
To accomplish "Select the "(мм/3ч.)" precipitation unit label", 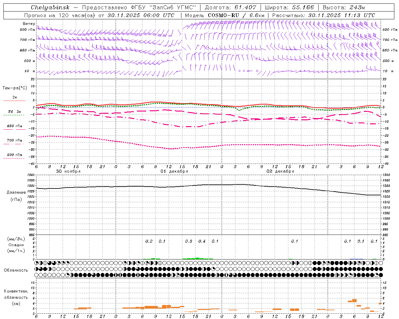I will (16, 239).
